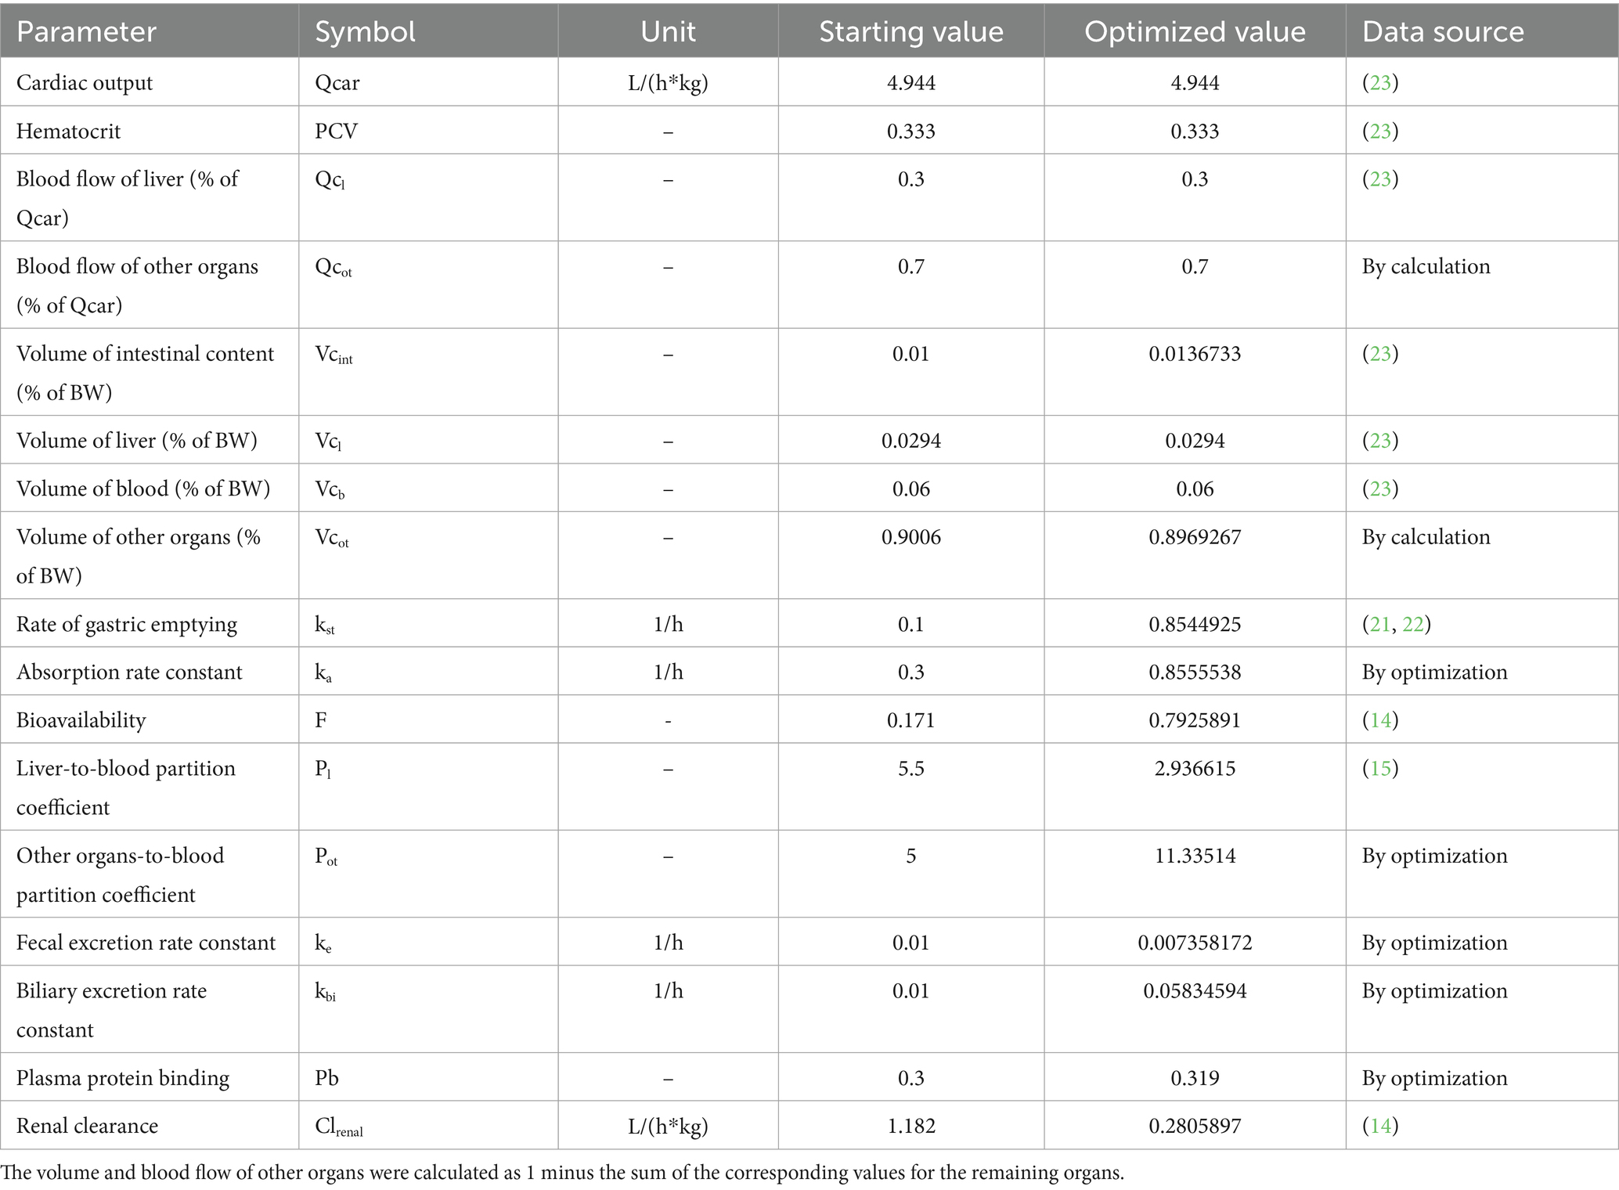Select the starting value 1.182 cell

click(x=911, y=1126)
